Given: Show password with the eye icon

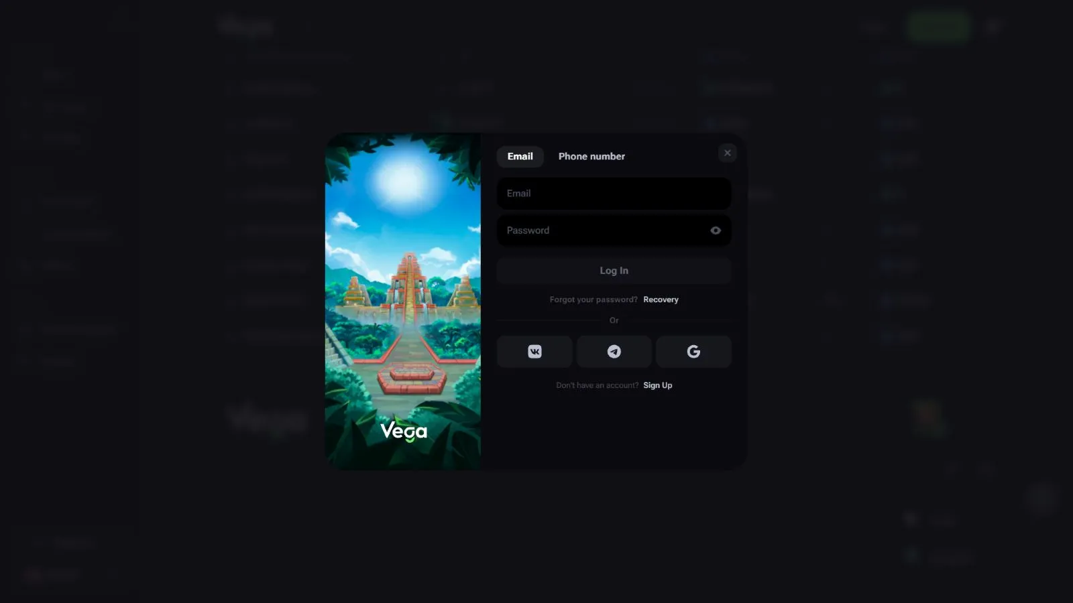Looking at the screenshot, I should pos(716,230).
